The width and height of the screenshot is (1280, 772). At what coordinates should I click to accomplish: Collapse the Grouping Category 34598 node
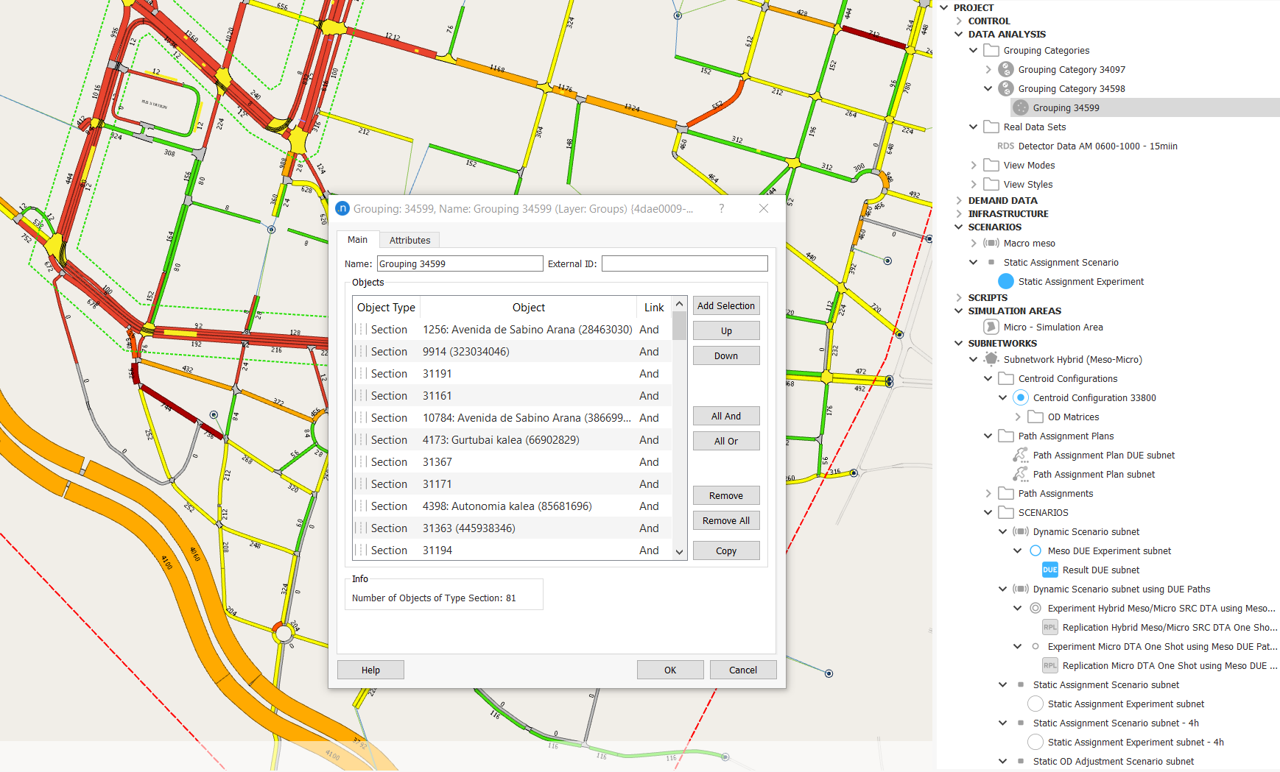coord(988,88)
